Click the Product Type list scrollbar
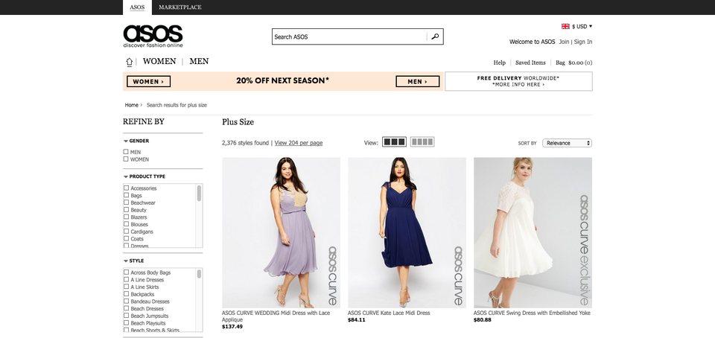 (199, 193)
